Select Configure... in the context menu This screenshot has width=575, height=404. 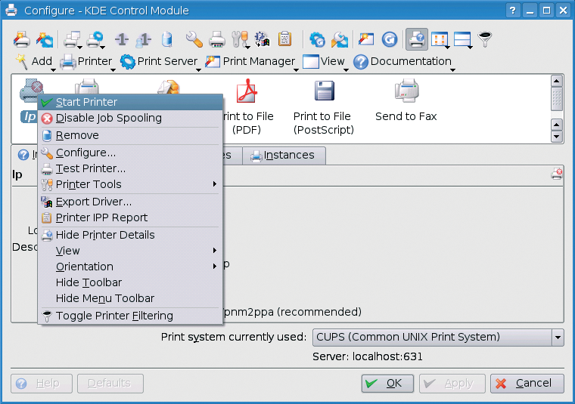point(130,153)
